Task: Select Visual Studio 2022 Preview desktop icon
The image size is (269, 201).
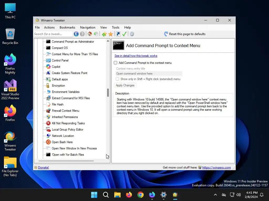Action: click(x=10, y=90)
